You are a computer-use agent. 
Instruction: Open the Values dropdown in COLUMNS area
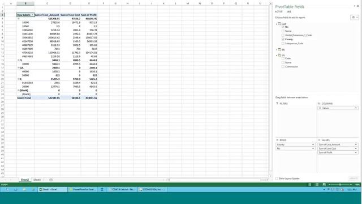point(356,108)
